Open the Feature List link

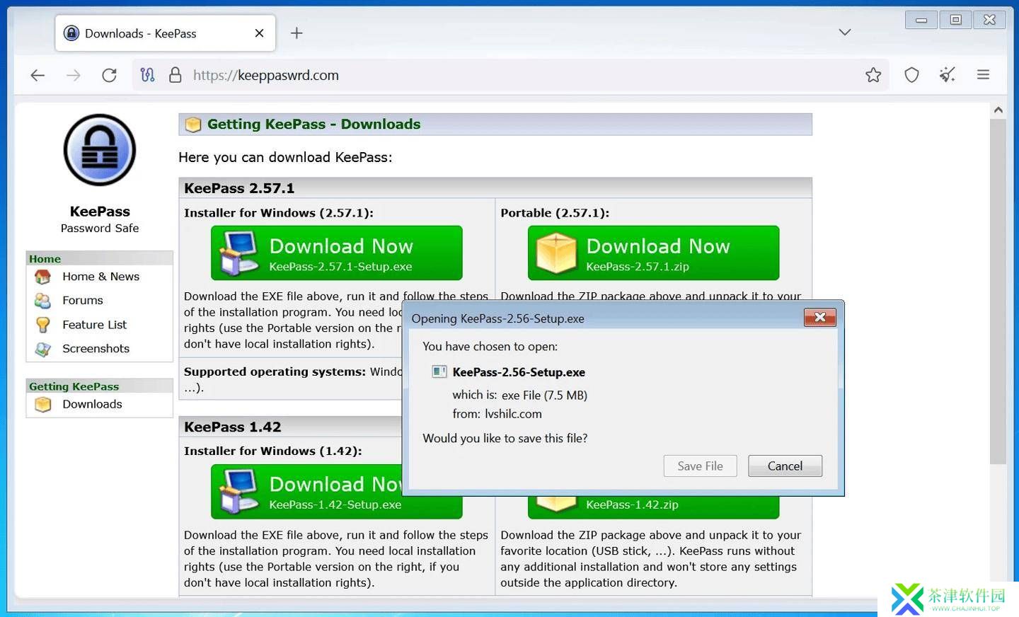(94, 325)
